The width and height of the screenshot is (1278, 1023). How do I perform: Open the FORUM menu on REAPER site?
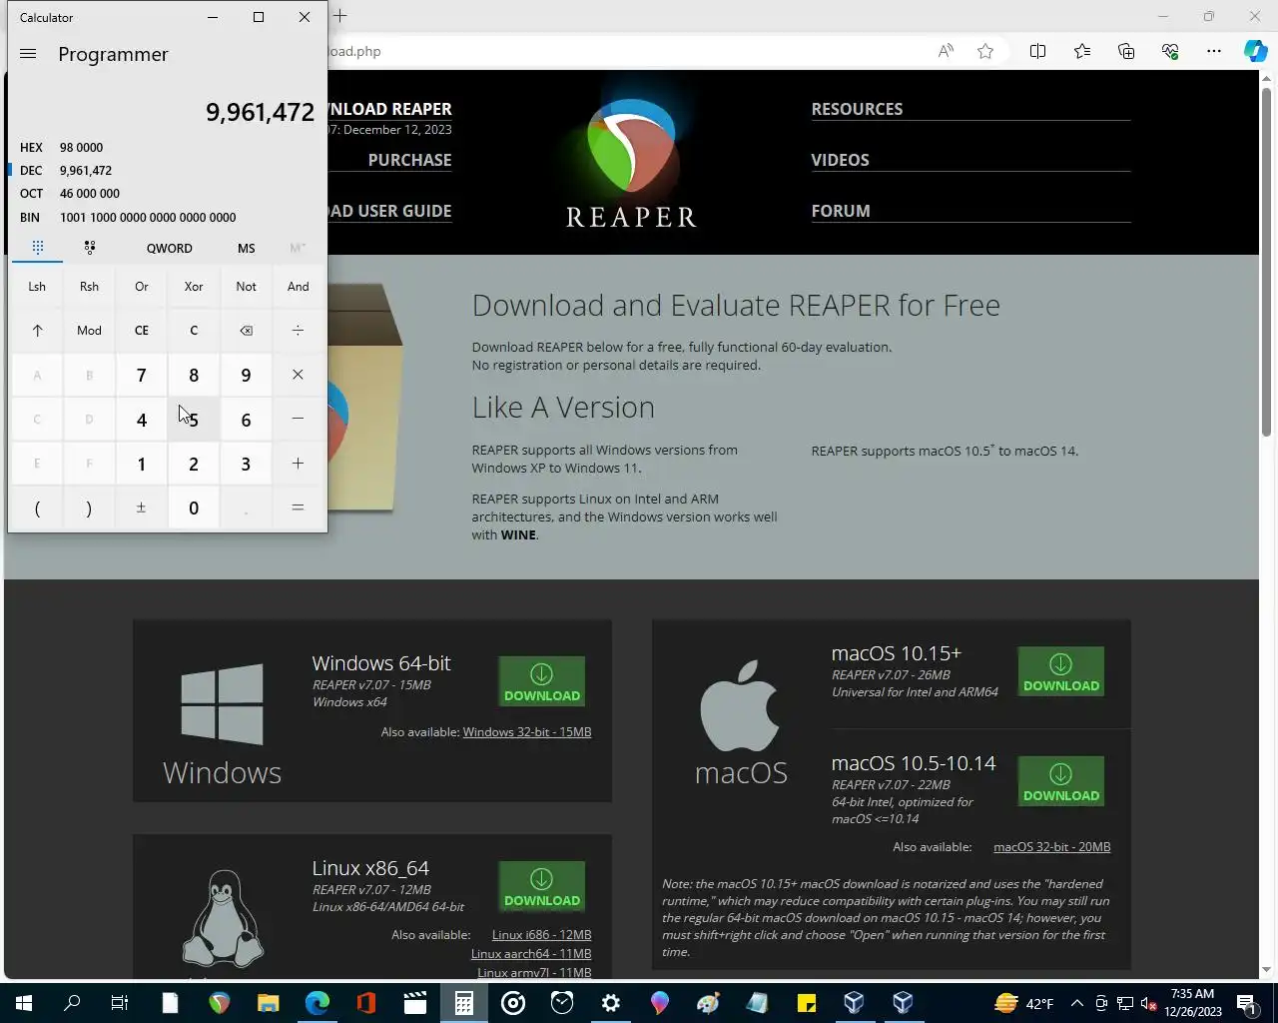tap(841, 211)
